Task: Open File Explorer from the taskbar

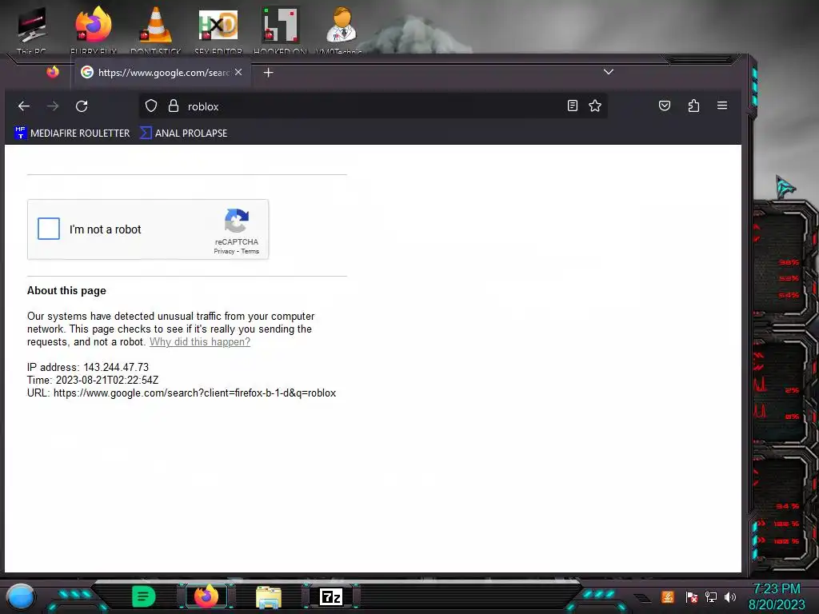Action: (269, 596)
